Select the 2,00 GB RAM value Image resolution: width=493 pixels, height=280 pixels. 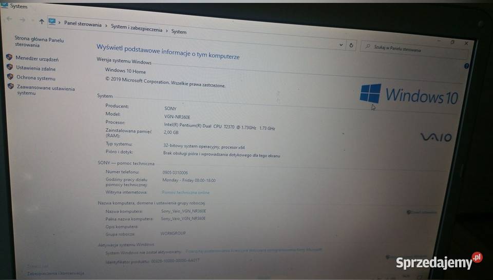point(171,132)
